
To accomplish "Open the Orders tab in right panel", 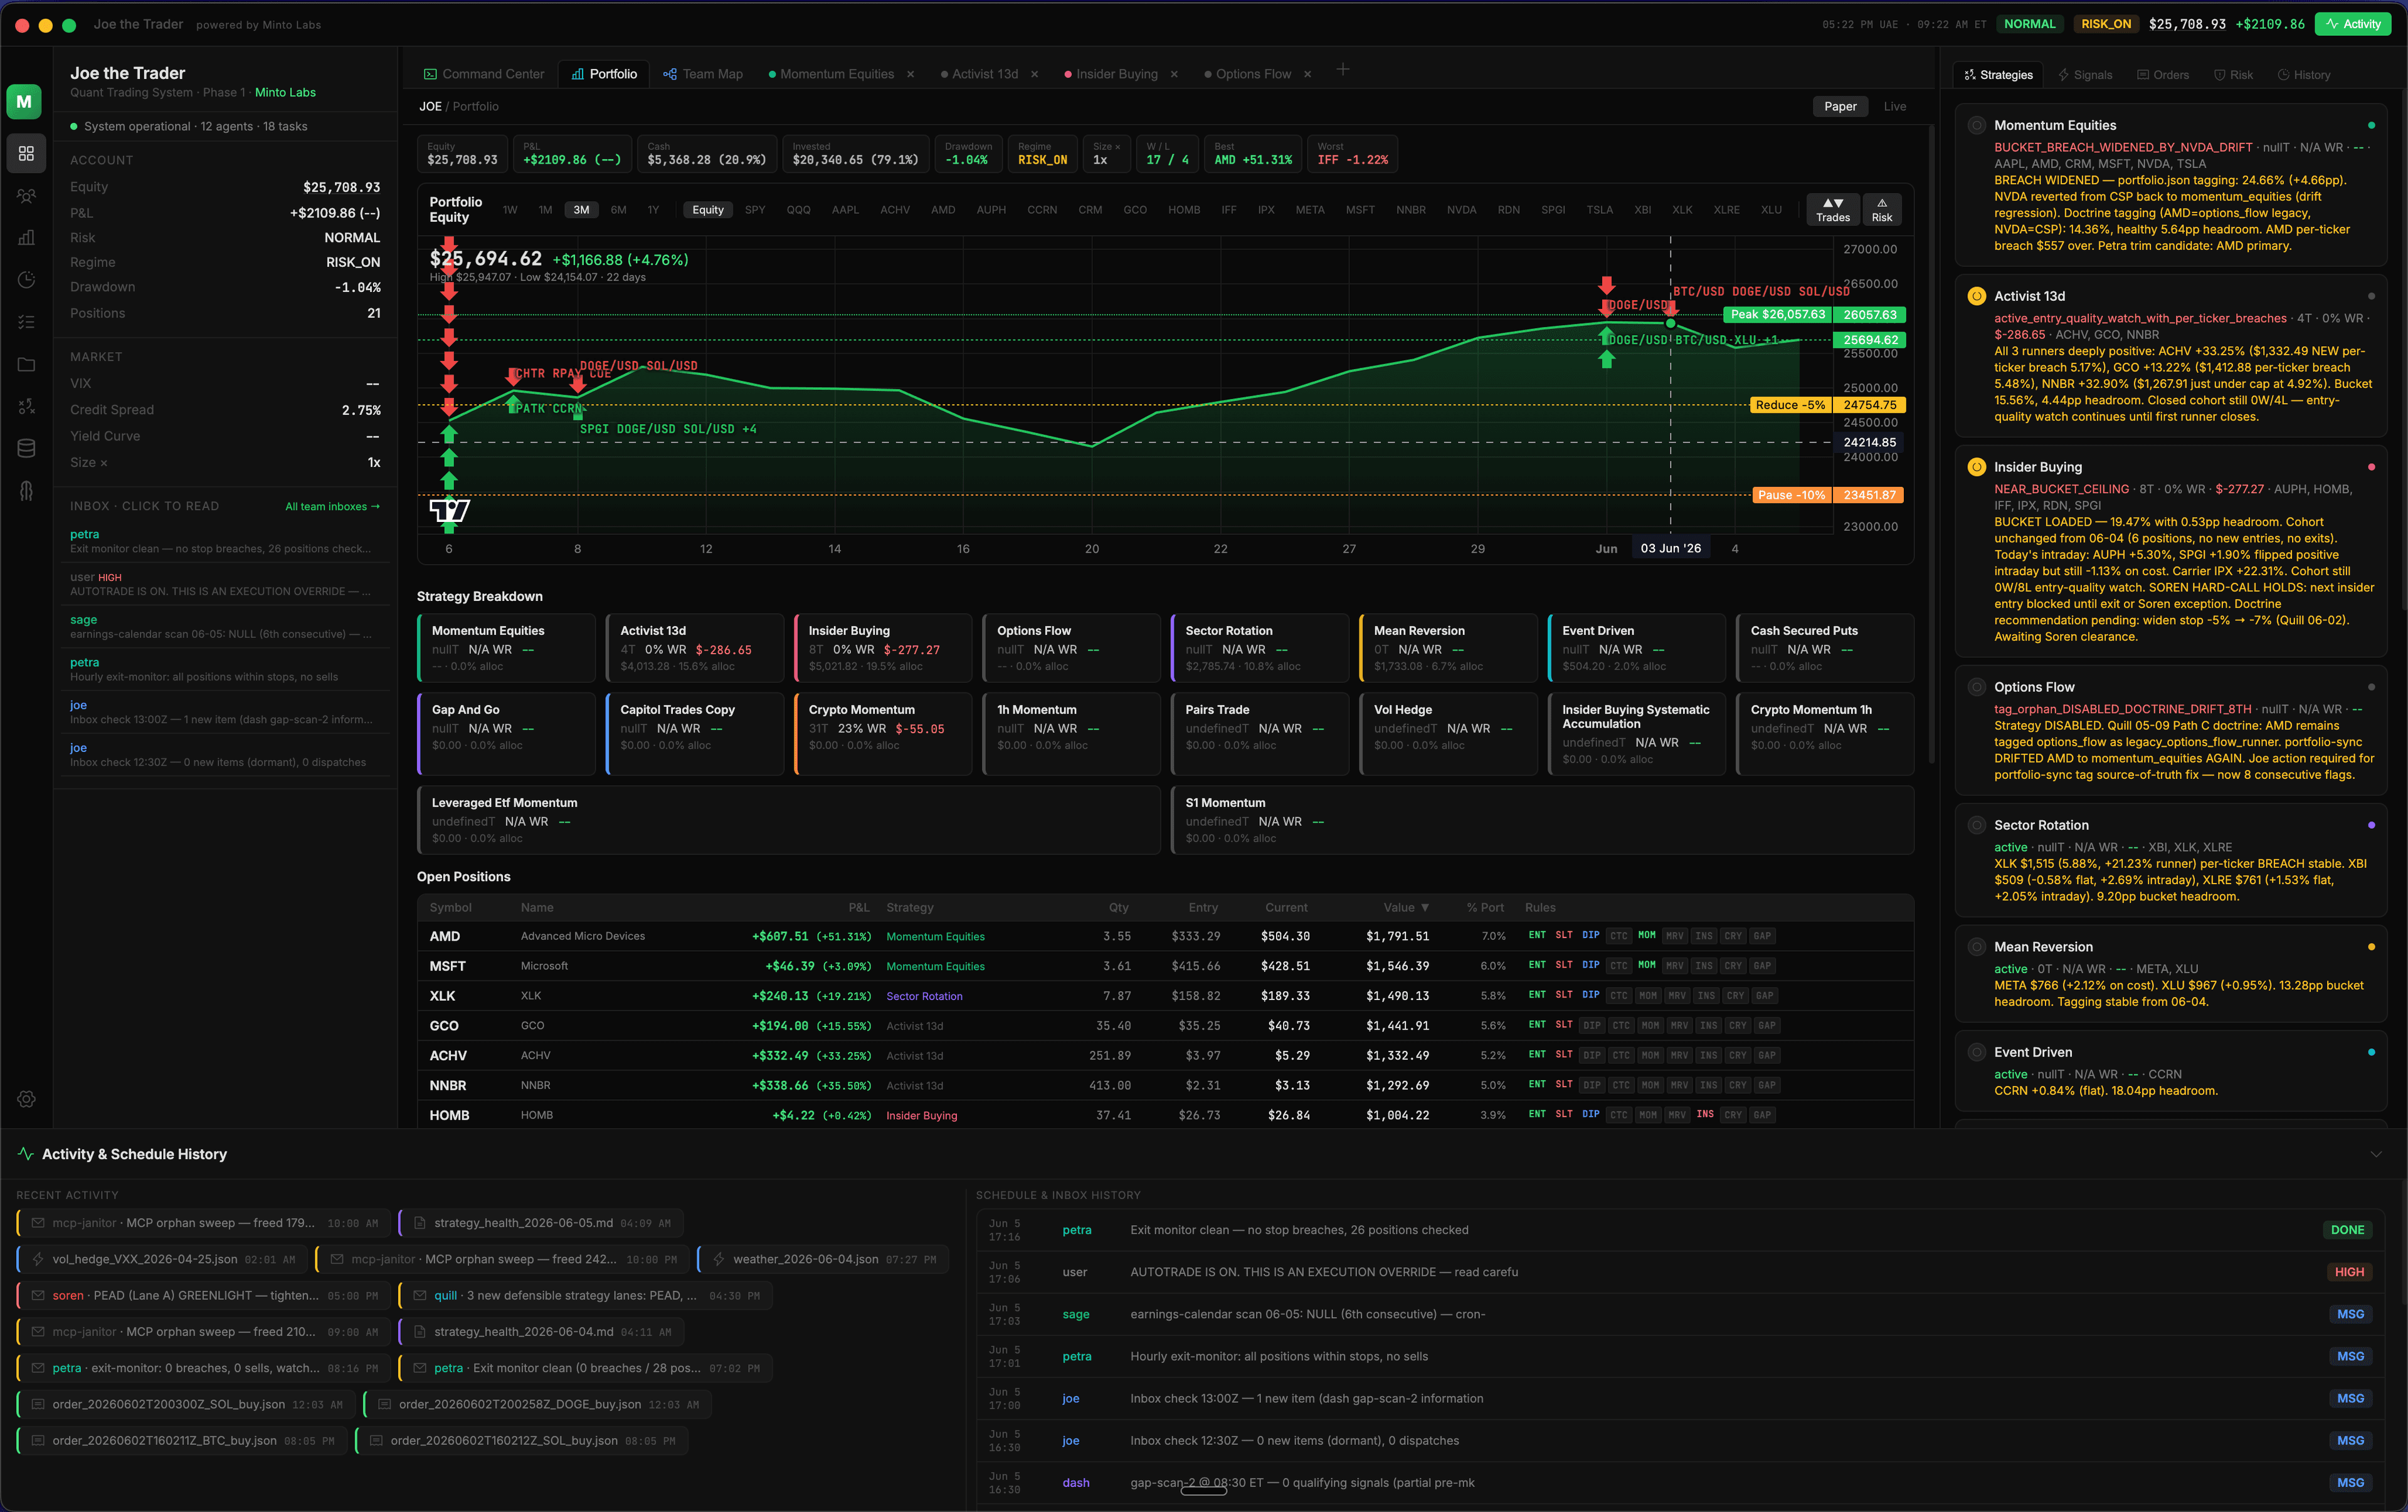I will 2162,75.
